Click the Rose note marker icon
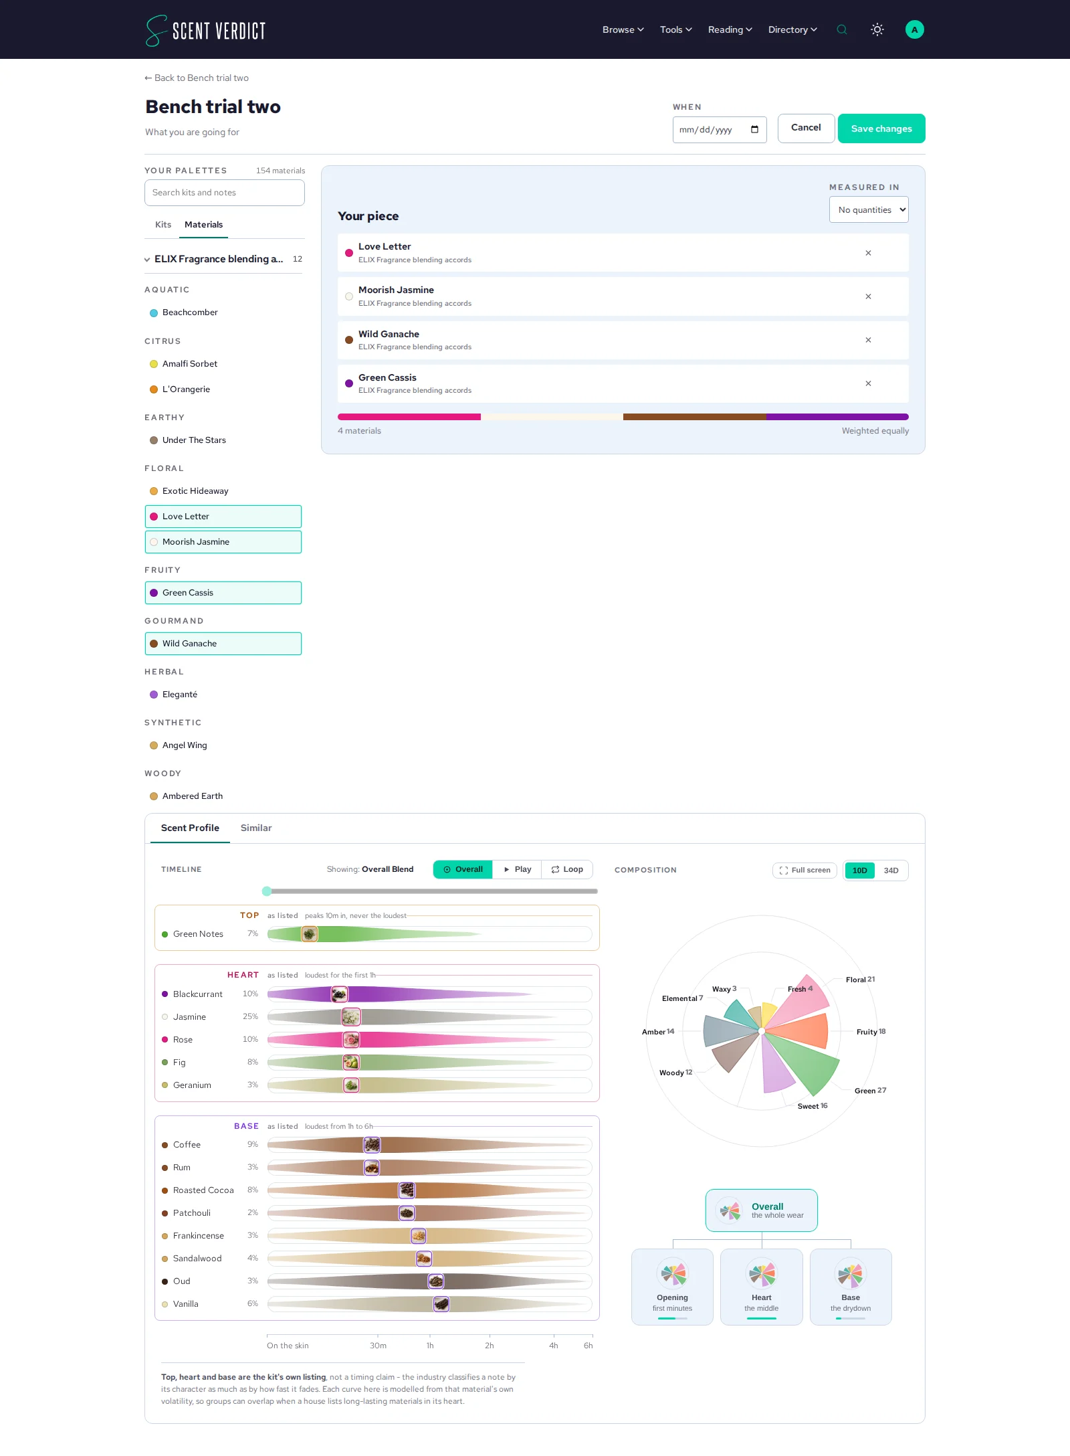Screen dimensions: 1070x1456 [x=351, y=1040]
